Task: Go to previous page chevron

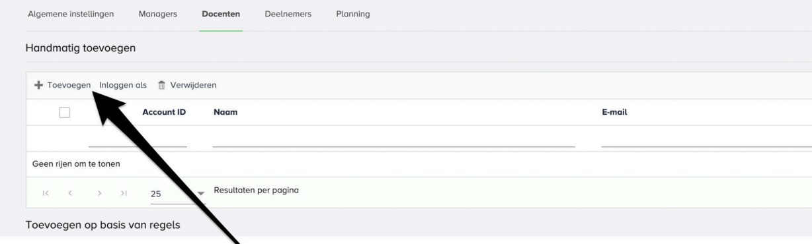Action: 70,193
